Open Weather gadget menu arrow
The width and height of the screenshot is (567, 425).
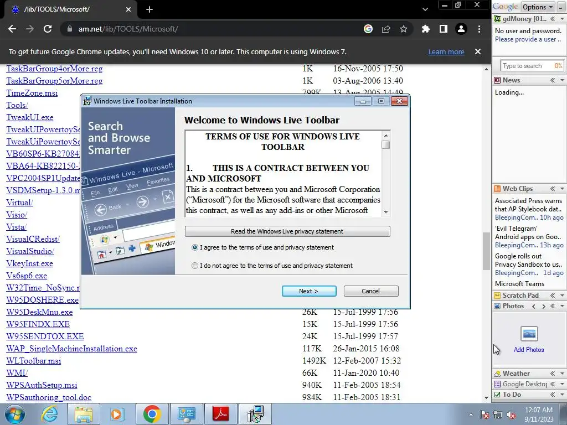[x=563, y=374]
